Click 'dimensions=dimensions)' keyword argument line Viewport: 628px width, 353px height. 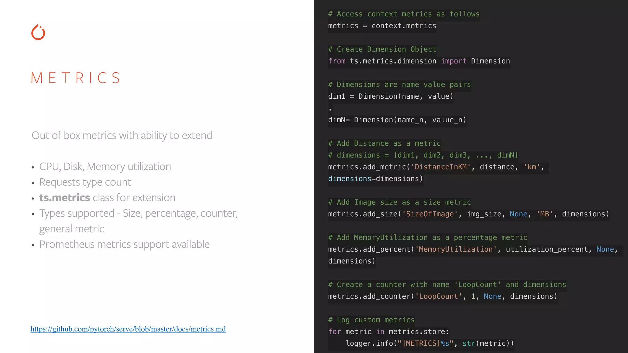pos(375,179)
